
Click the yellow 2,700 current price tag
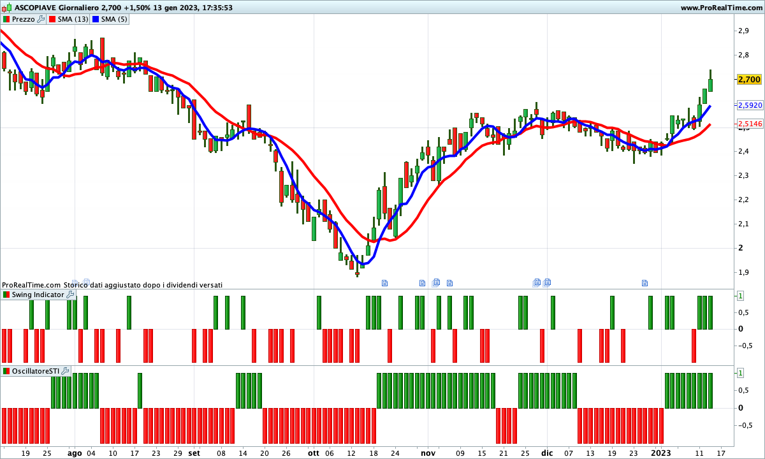(748, 79)
